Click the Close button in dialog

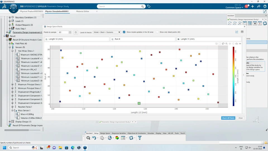(x=240, y=118)
